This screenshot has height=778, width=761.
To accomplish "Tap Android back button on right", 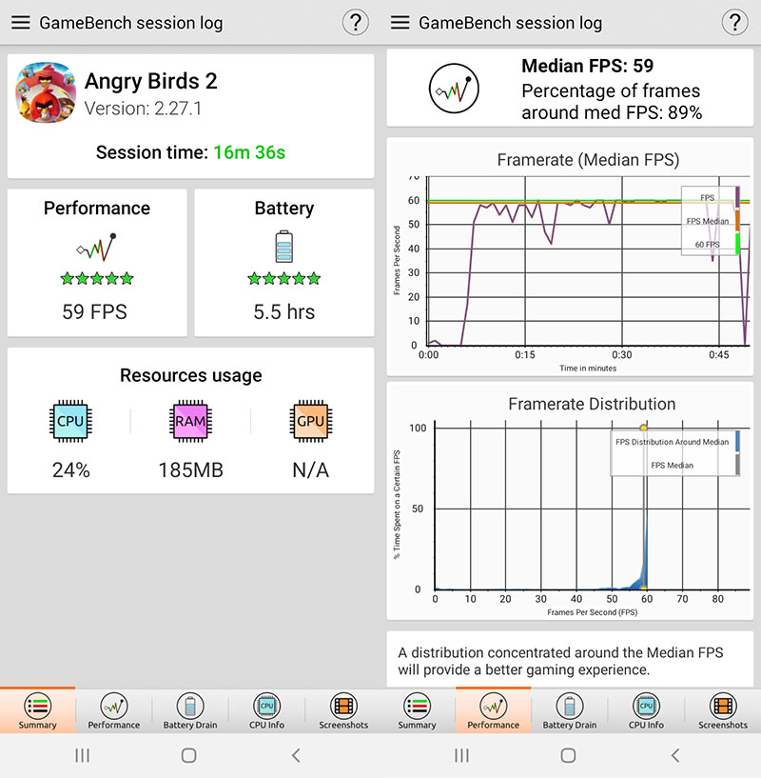I will (675, 756).
